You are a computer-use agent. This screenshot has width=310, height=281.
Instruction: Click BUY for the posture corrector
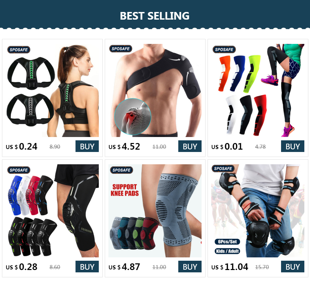[87, 146]
